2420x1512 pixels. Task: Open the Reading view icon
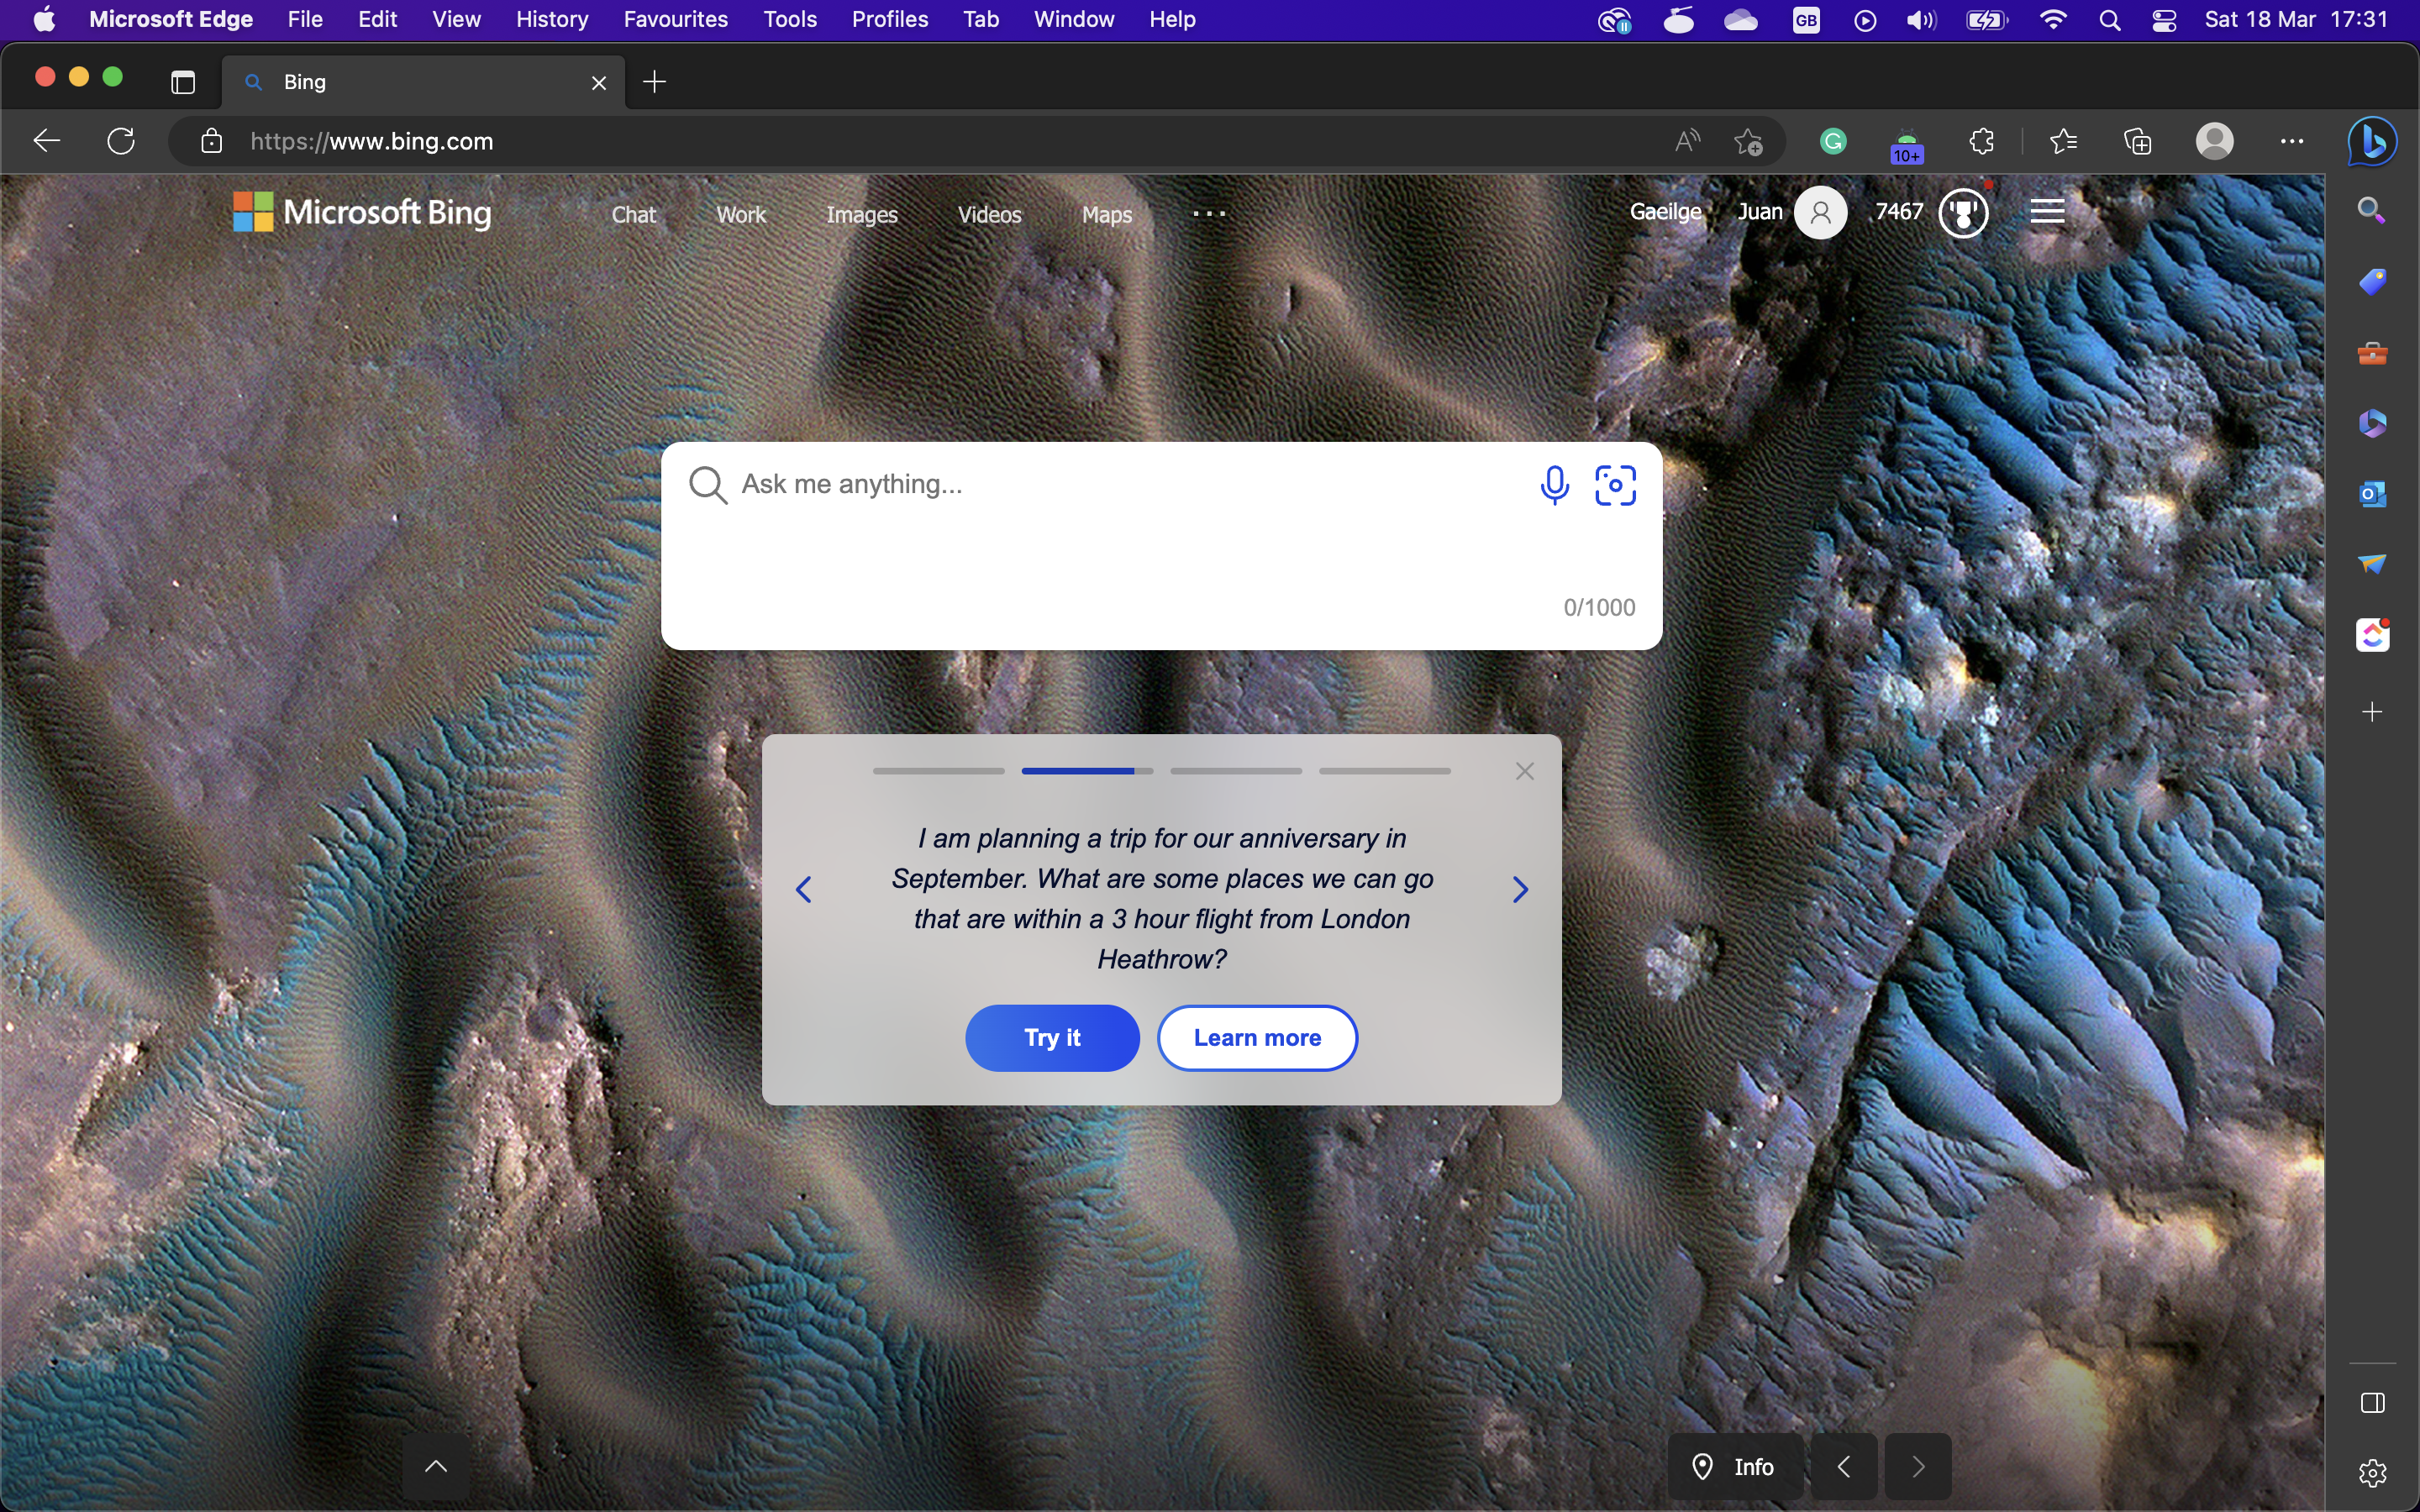click(1685, 141)
